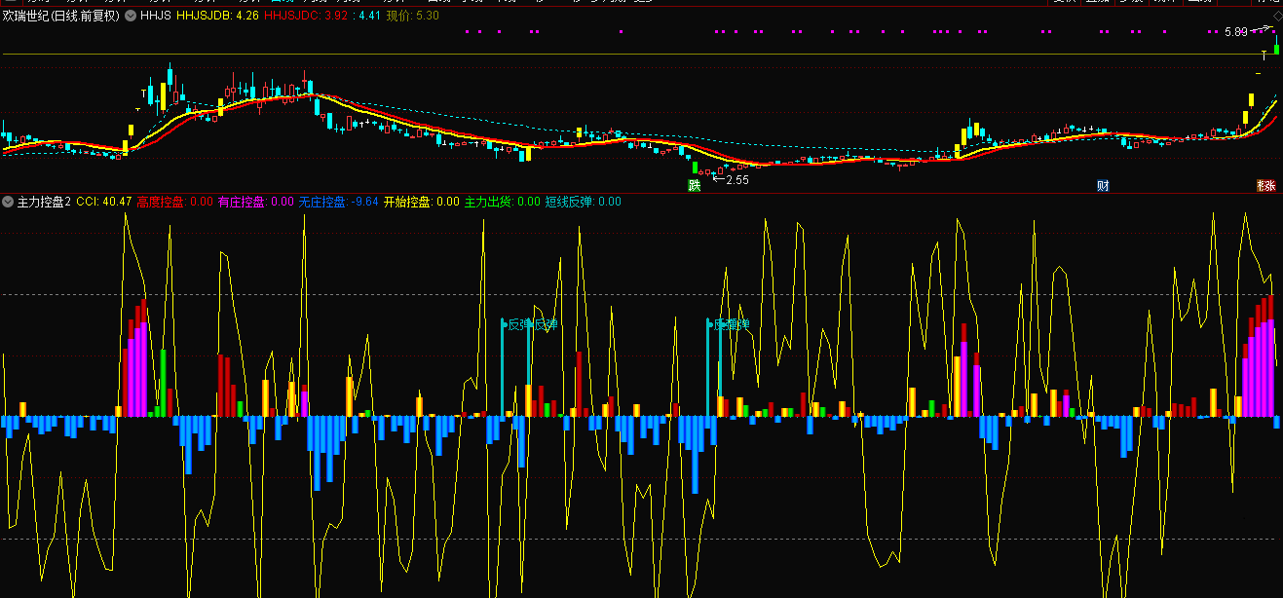Click the 有庄控盘: 0.00 label
The width and height of the screenshot is (1283, 598).
(255, 202)
